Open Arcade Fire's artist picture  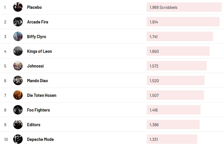tap(18, 22)
